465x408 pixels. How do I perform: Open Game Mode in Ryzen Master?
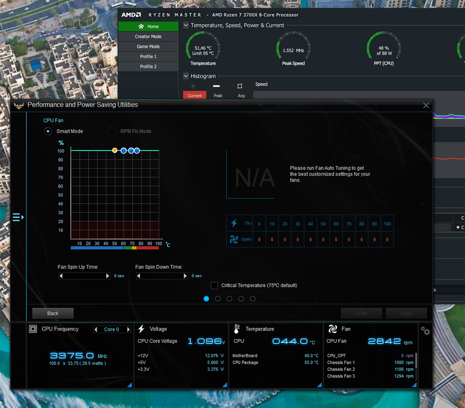click(148, 46)
